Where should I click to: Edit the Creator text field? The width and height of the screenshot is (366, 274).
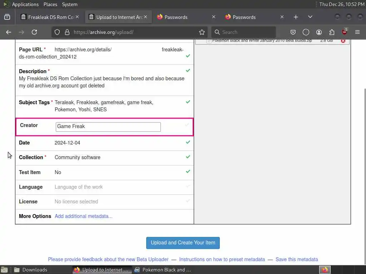tap(108, 127)
